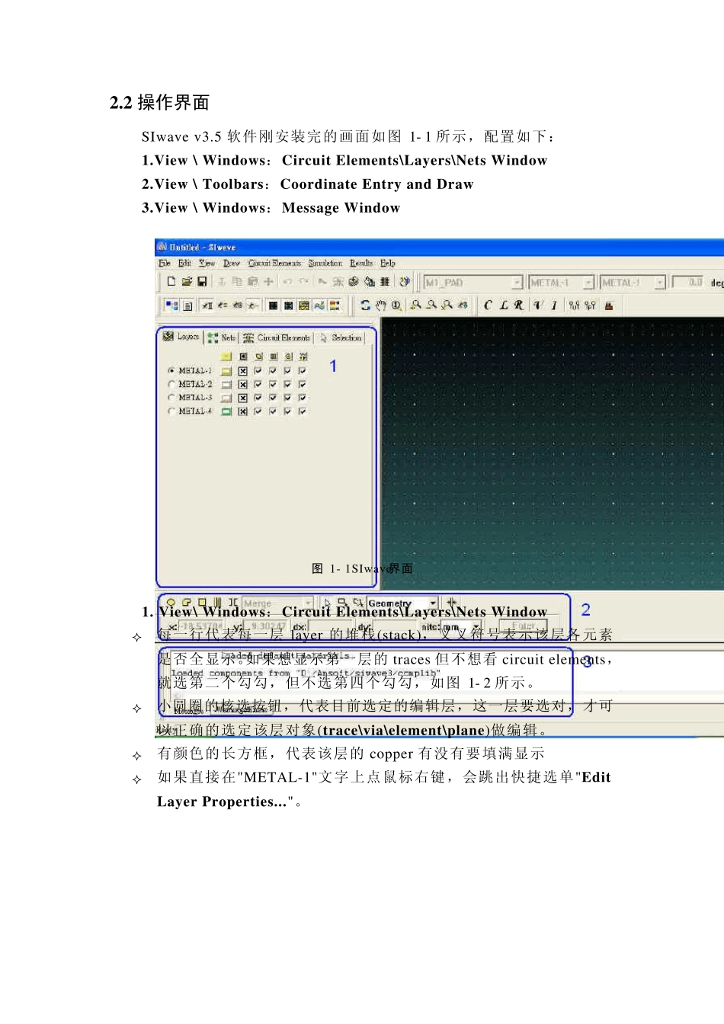Click the Save disk icon
Viewport: 724px width, 1024px height.
pos(202,282)
